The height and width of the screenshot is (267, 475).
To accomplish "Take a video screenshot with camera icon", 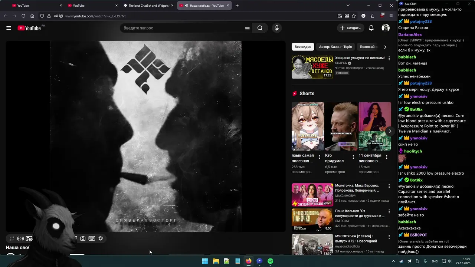I will click(x=83, y=238).
